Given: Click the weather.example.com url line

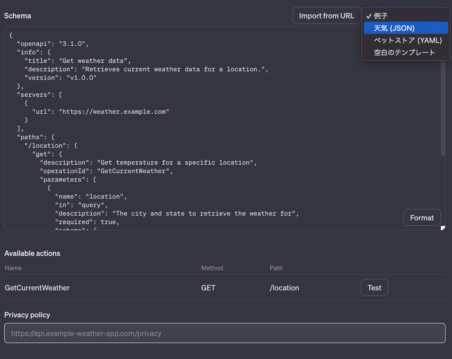Looking at the screenshot, I should [x=101, y=112].
